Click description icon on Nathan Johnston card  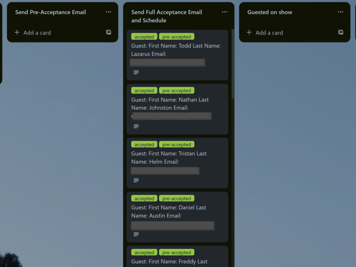coord(136,126)
